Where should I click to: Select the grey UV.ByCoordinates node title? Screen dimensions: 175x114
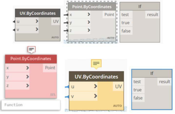(38, 13)
